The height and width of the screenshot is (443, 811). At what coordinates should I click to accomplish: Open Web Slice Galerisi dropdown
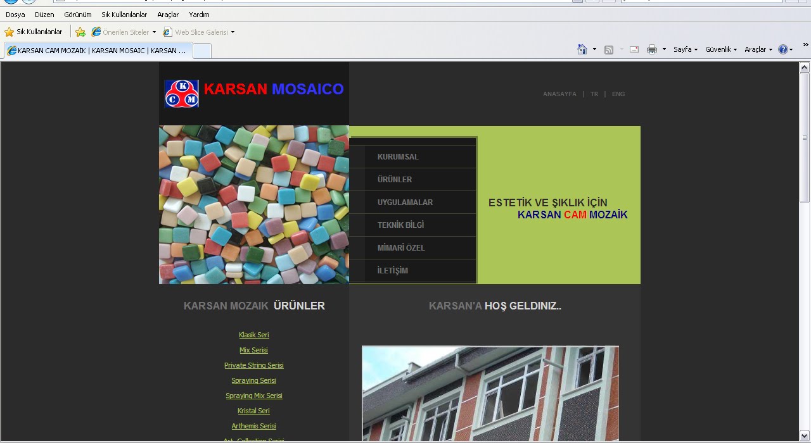tap(199, 32)
